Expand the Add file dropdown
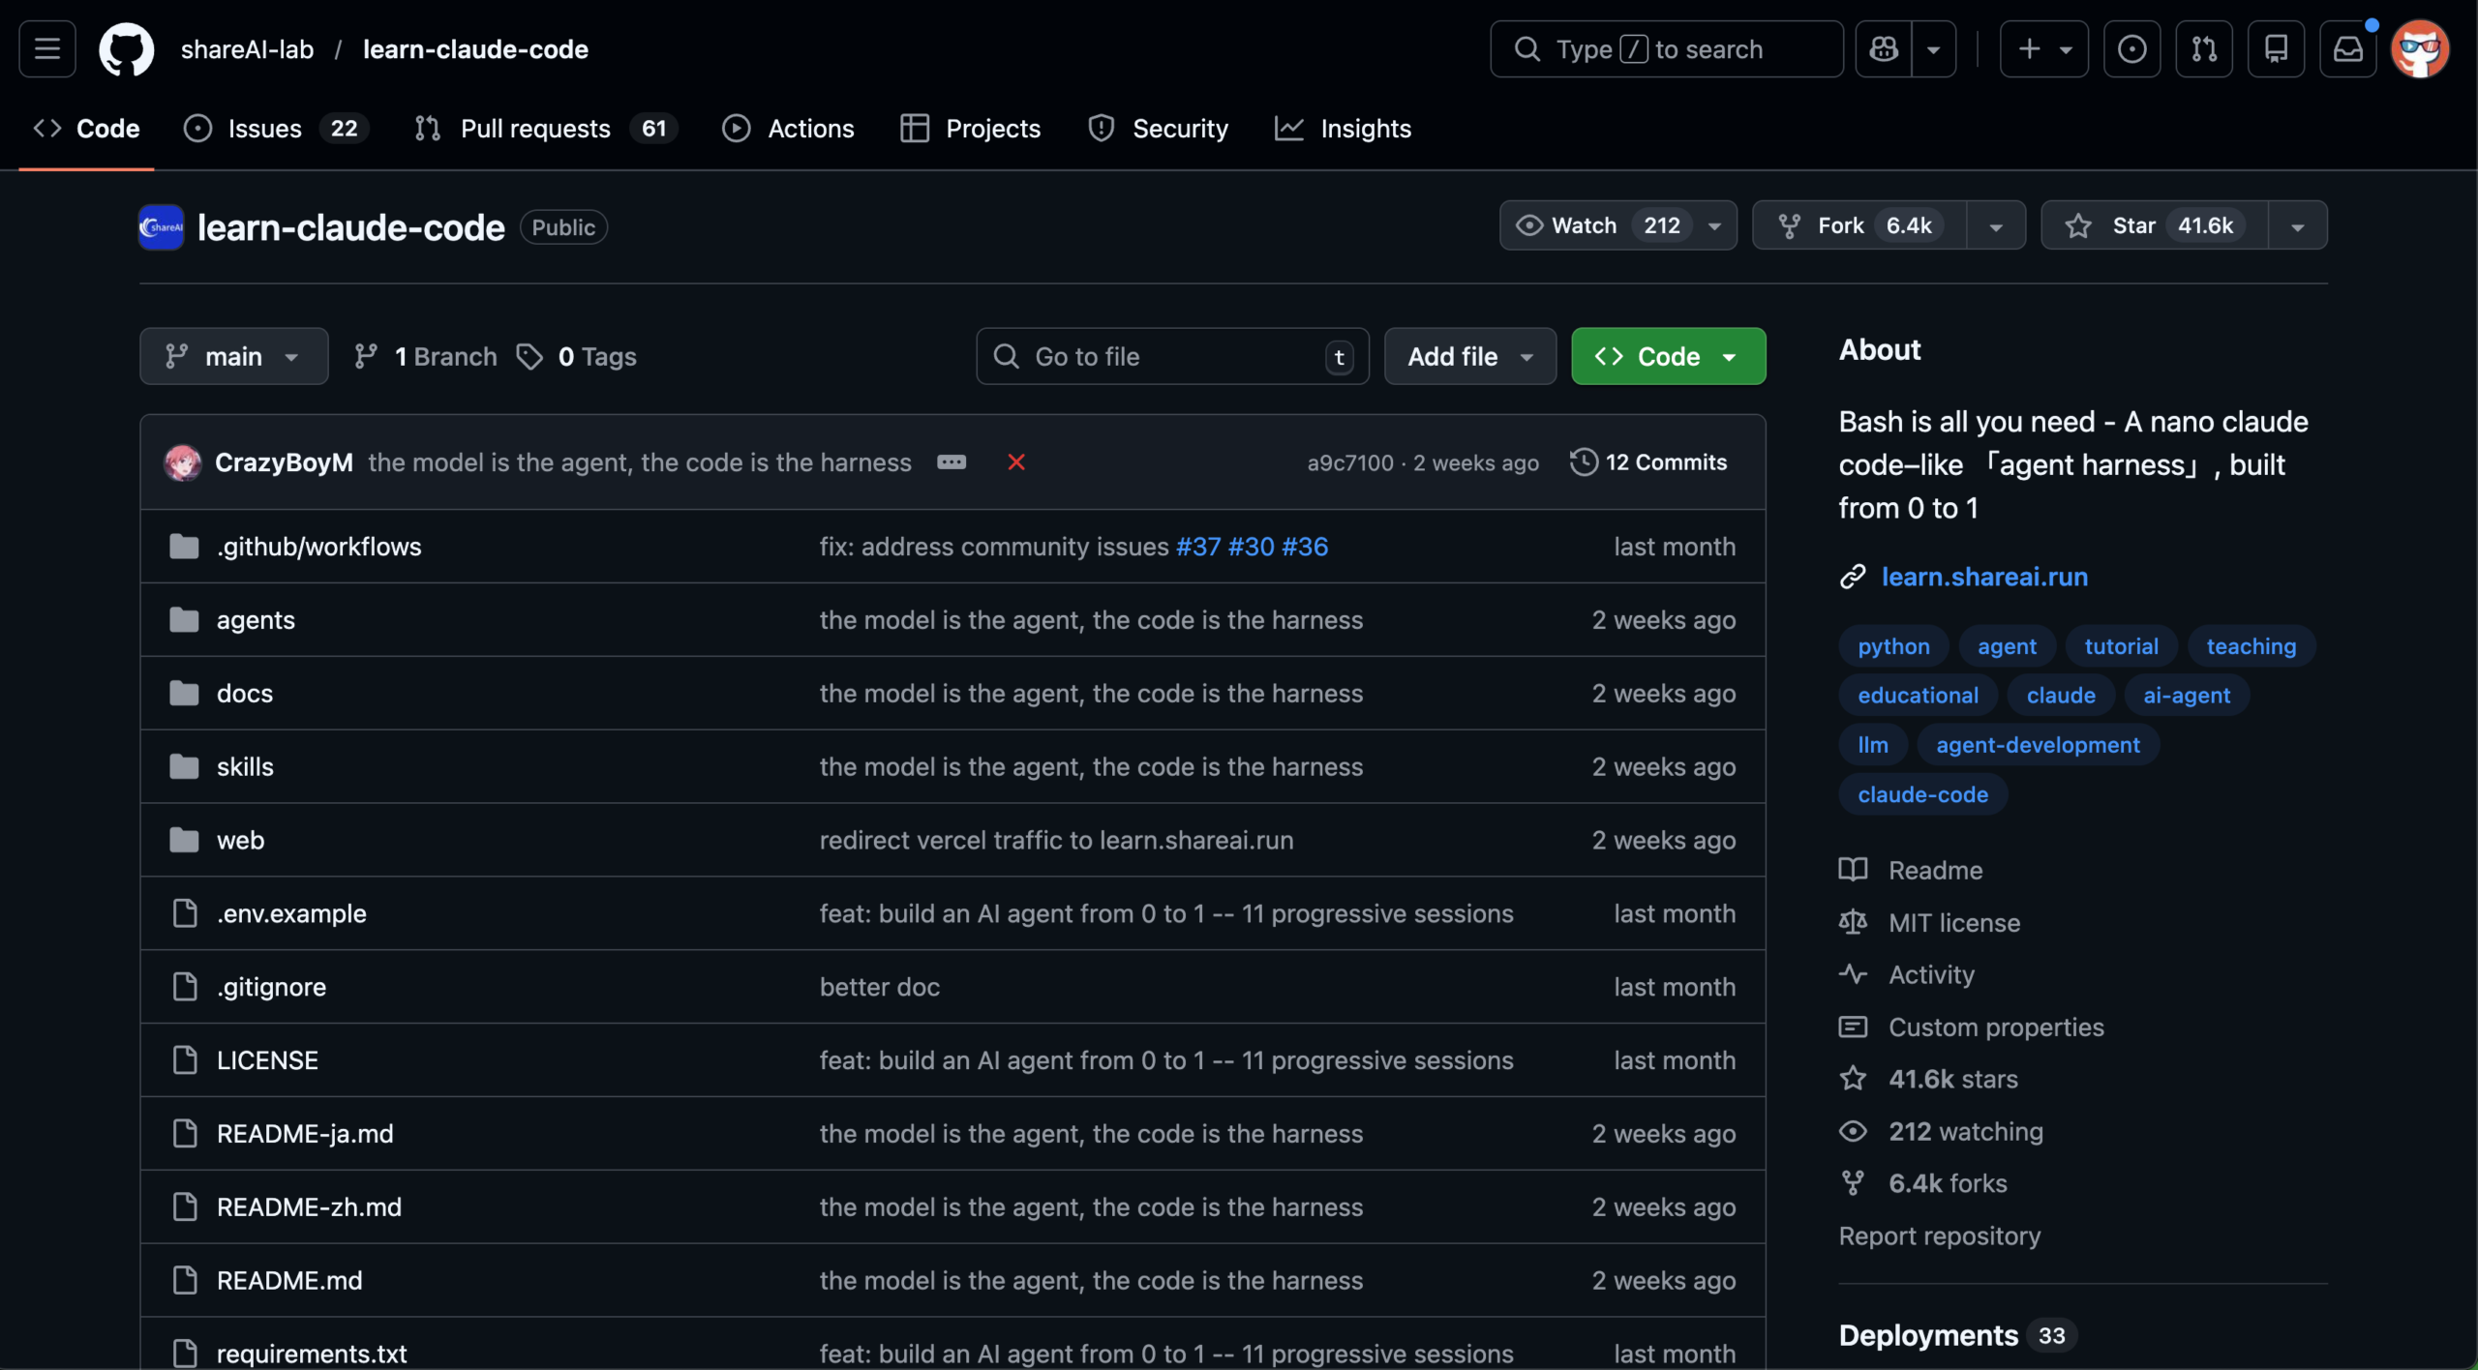 click(x=1469, y=357)
